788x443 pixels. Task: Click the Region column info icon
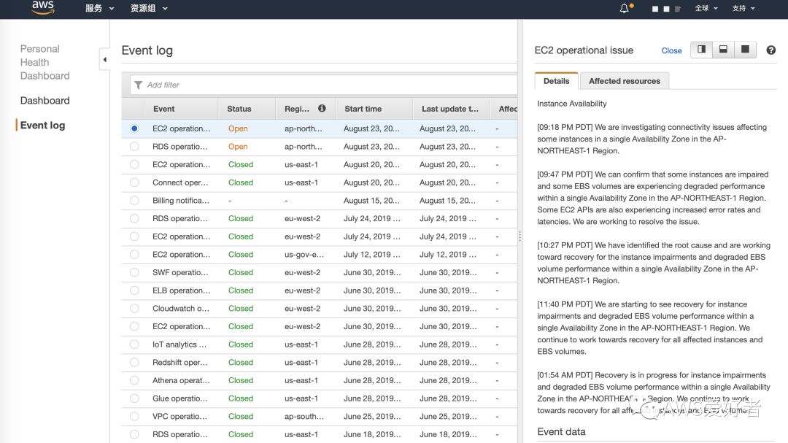[x=322, y=108]
